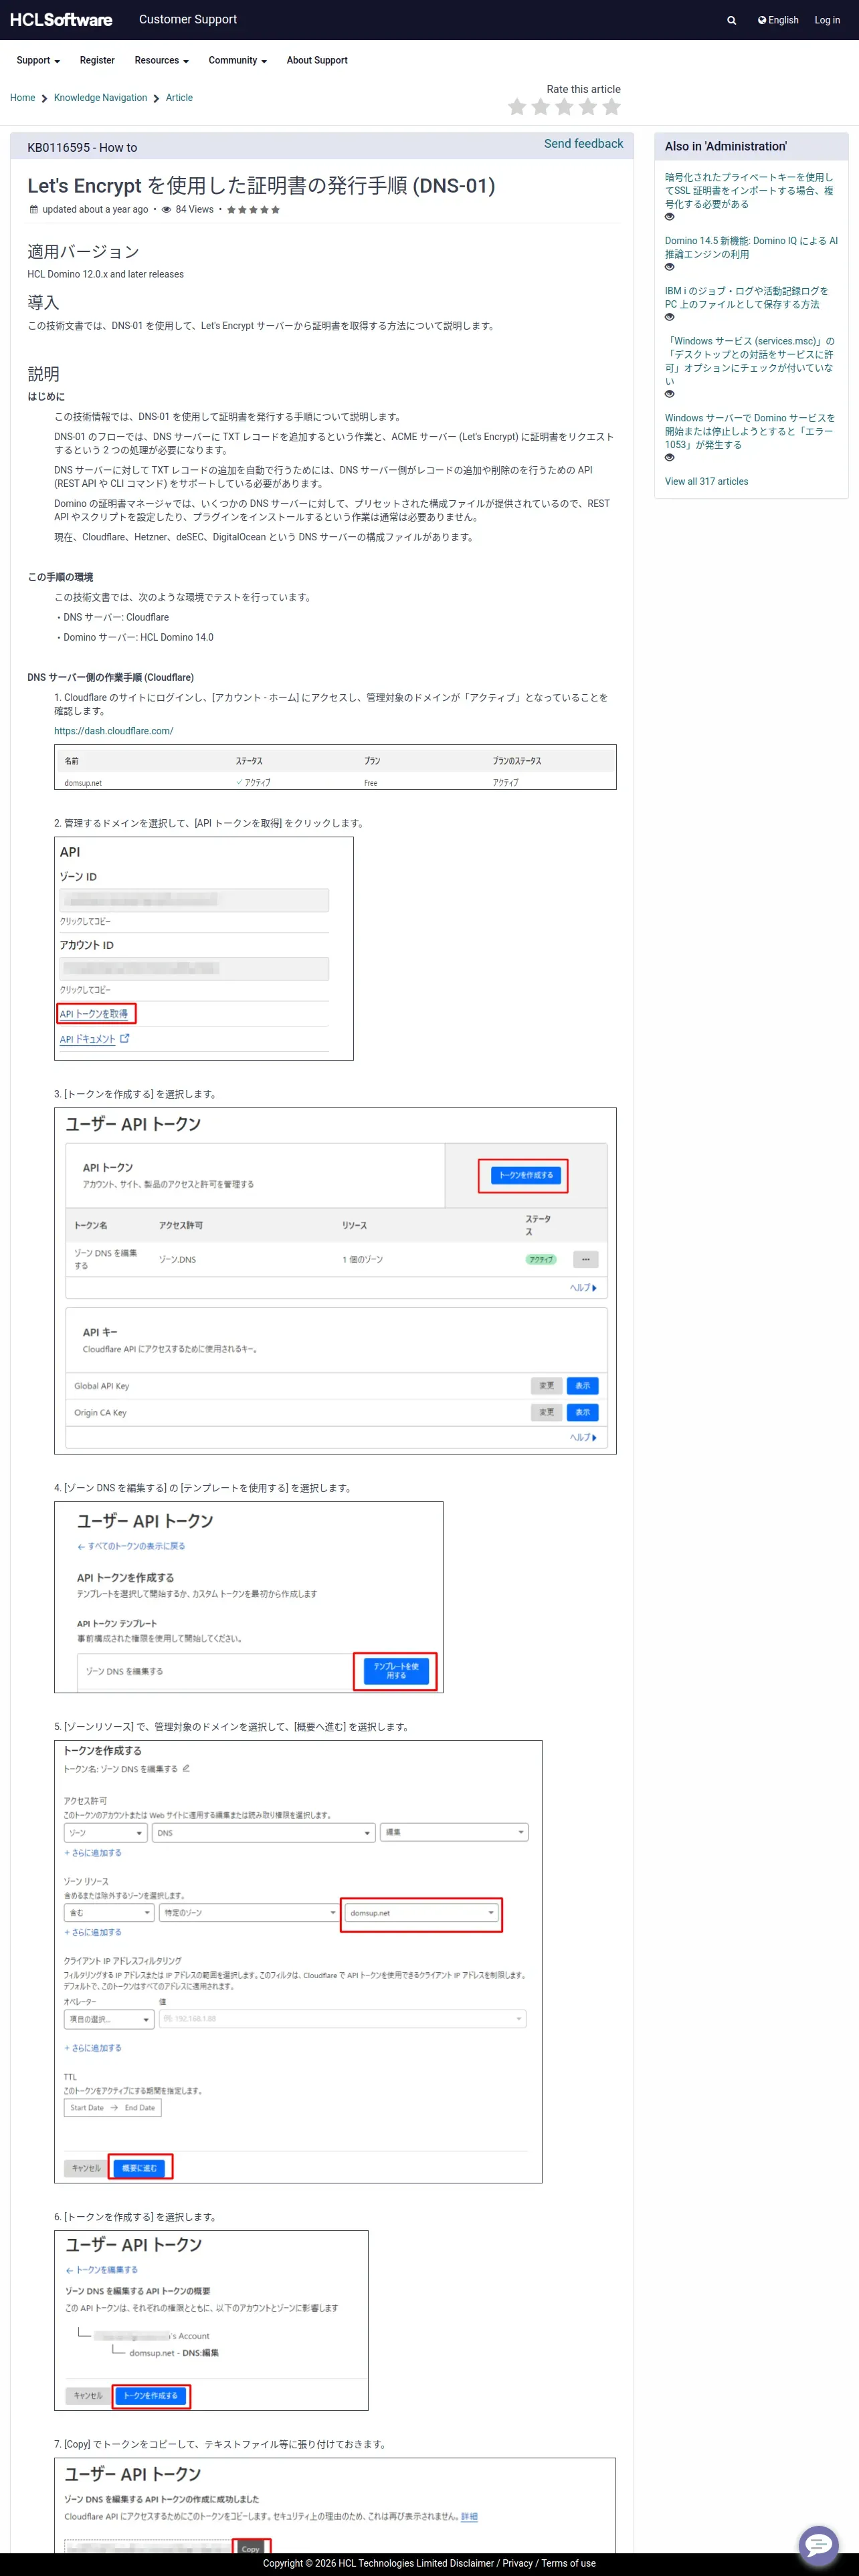Open sidebar article about SSL private key import

coord(749,190)
